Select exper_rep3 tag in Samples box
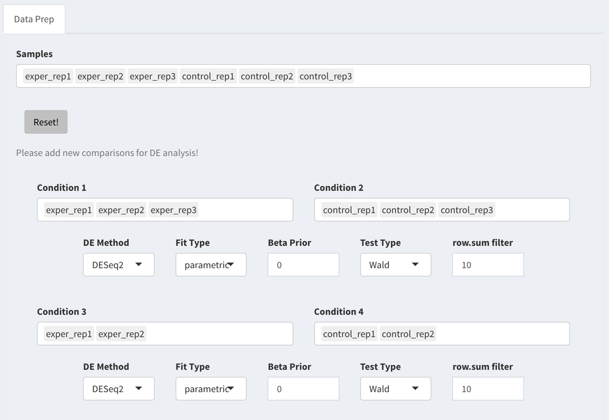Viewport: 609px width, 420px height. 153,76
